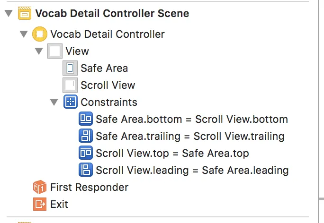Select the Scroll View.leading = Safe Area.leading constraint
This screenshot has height=223, width=324.
192,170
